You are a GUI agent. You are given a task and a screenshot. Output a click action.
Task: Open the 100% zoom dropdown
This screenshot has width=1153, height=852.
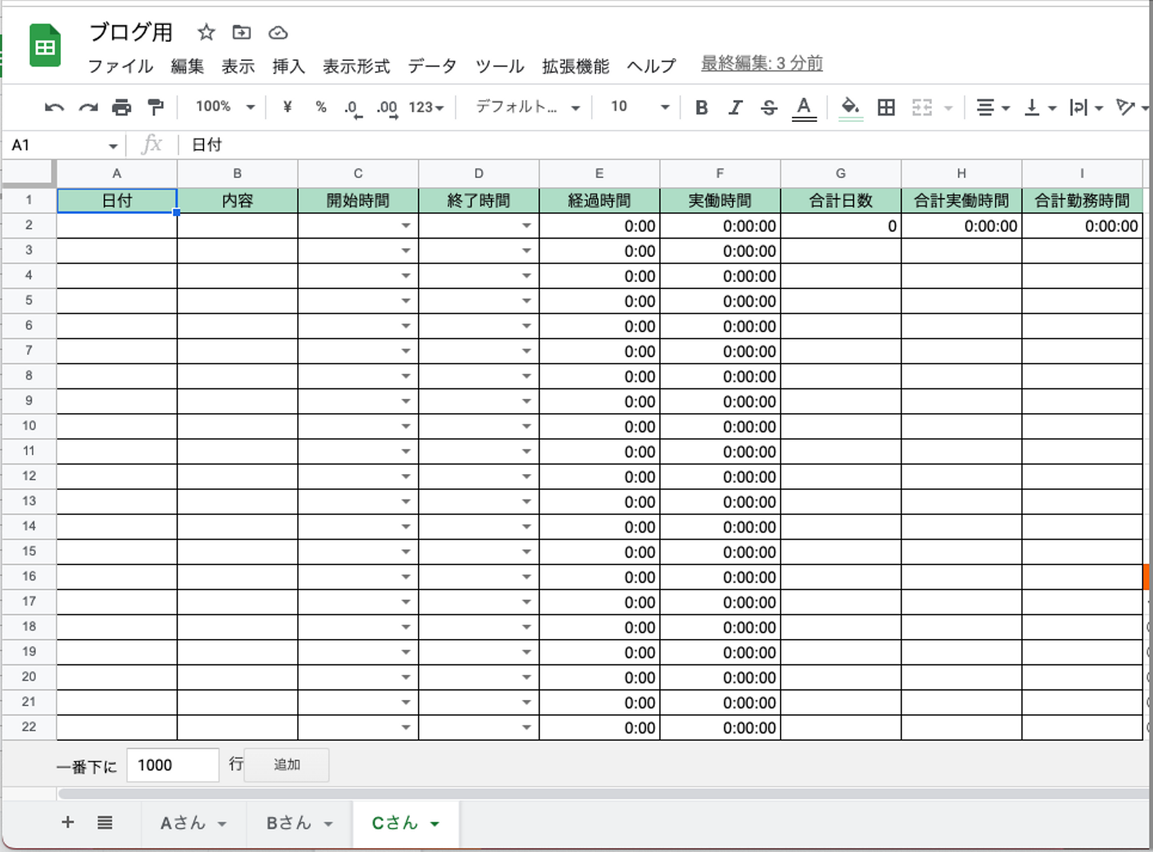(x=225, y=106)
